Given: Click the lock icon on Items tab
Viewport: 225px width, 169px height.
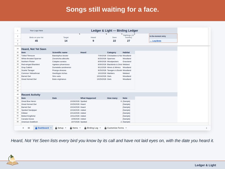Looking at the screenshot, I should coord(71,128).
